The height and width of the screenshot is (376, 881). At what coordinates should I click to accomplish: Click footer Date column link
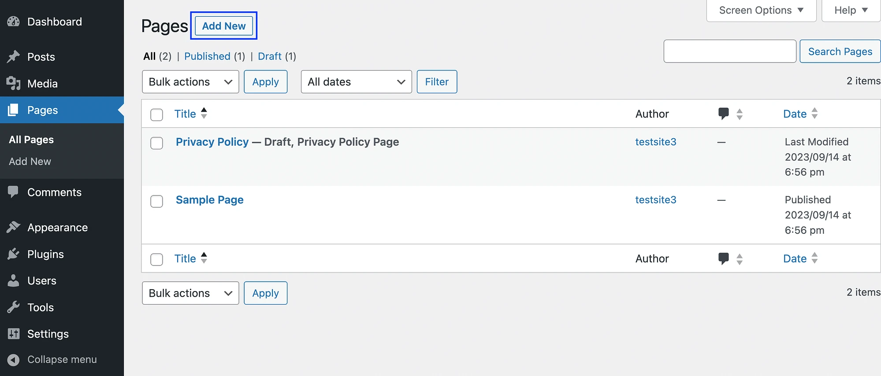(795, 259)
